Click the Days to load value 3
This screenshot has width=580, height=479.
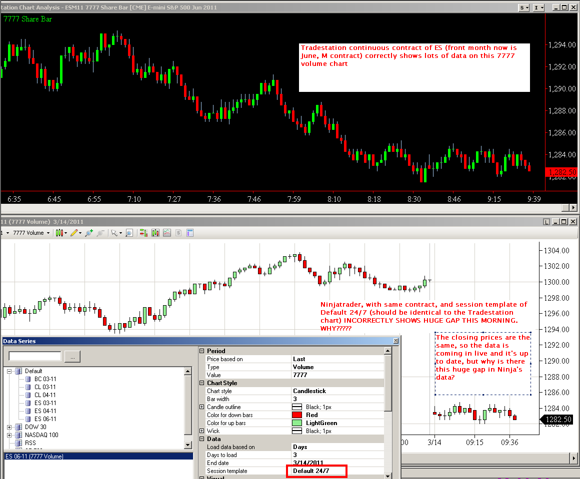tap(337, 455)
